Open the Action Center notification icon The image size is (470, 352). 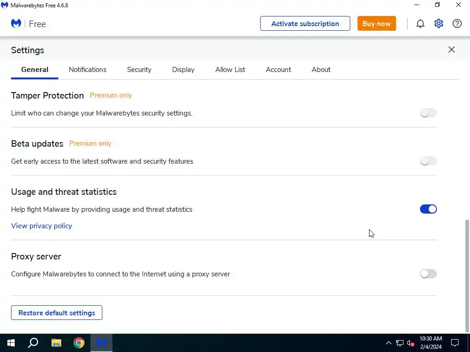coord(455,343)
